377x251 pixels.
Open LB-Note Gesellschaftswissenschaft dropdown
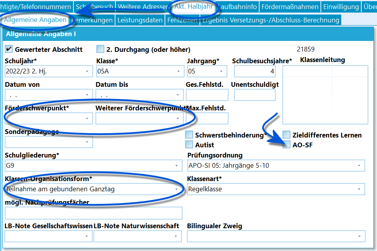(48, 236)
